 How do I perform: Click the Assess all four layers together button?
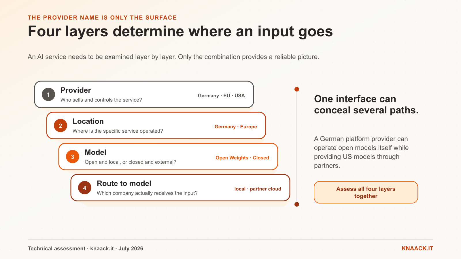(x=366, y=192)
